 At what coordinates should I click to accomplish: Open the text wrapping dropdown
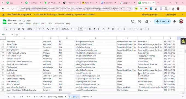point(136,29)
